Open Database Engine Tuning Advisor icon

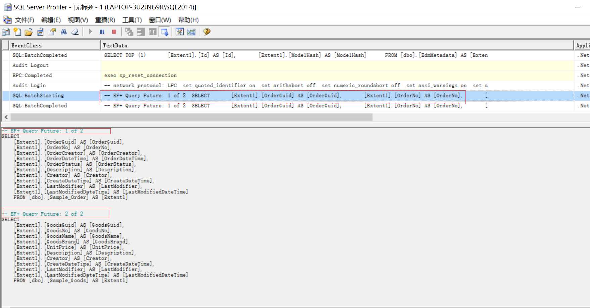(x=180, y=32)
